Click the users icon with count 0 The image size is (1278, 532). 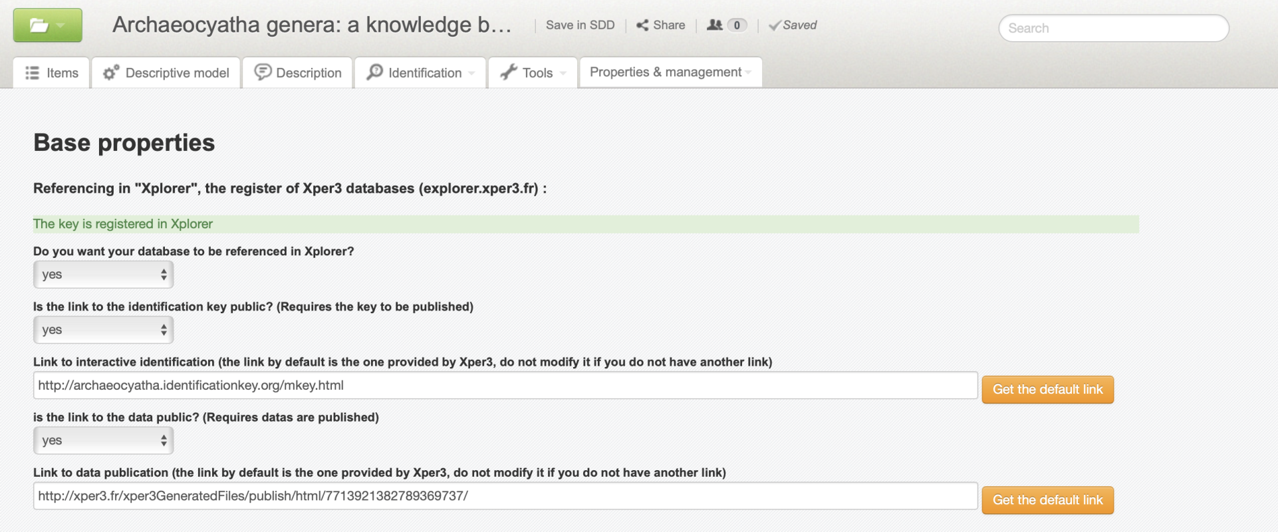[715, 25]
